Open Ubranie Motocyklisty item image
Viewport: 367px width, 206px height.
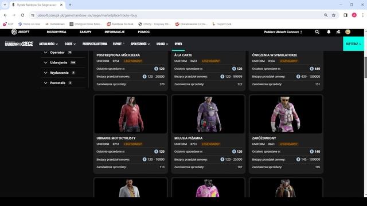click(131, 114)
